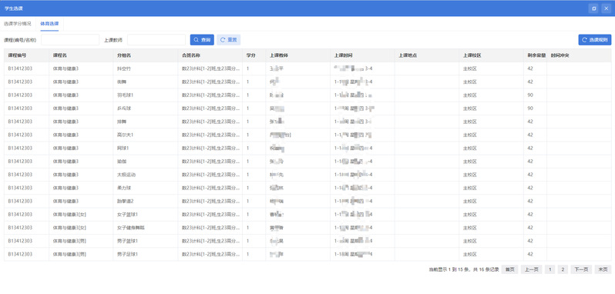Click 主校区 campus in 男子篮球1 row
Screen dimensions: 615x294
(469, 241)
